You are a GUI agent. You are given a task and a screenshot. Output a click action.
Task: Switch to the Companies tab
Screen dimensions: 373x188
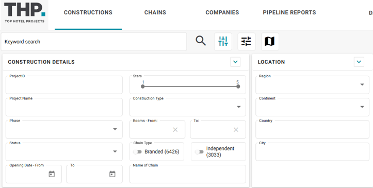222,12
